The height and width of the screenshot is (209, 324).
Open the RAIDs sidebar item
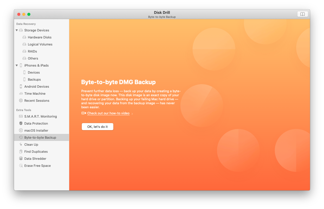[x=42, y=51]
